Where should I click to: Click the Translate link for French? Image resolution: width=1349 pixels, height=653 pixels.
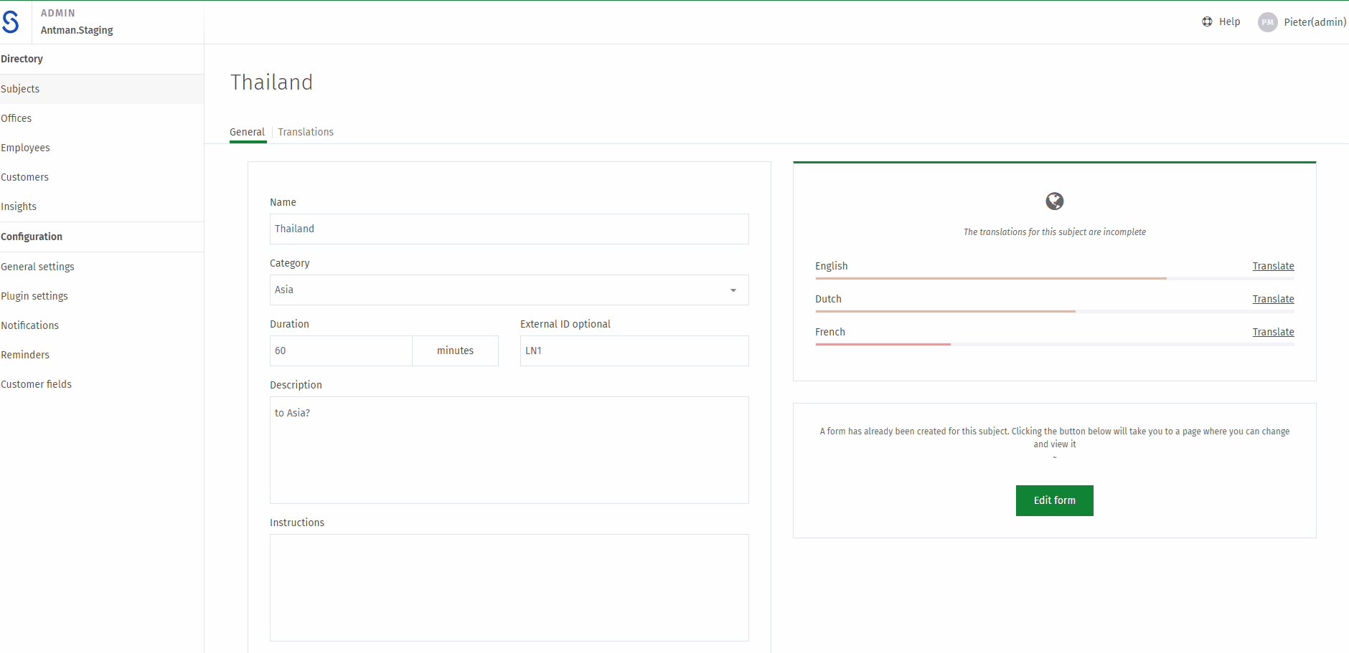pyautogui.click(x=1273, y=332)
